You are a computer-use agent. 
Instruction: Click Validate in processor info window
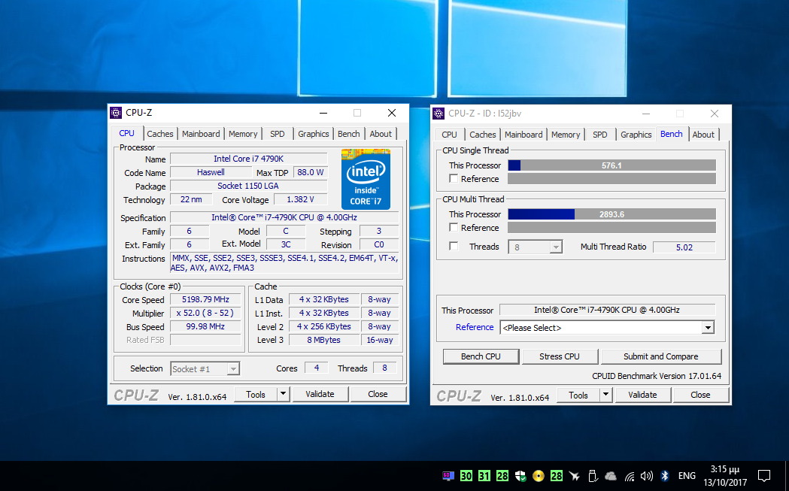coord(320,394)
